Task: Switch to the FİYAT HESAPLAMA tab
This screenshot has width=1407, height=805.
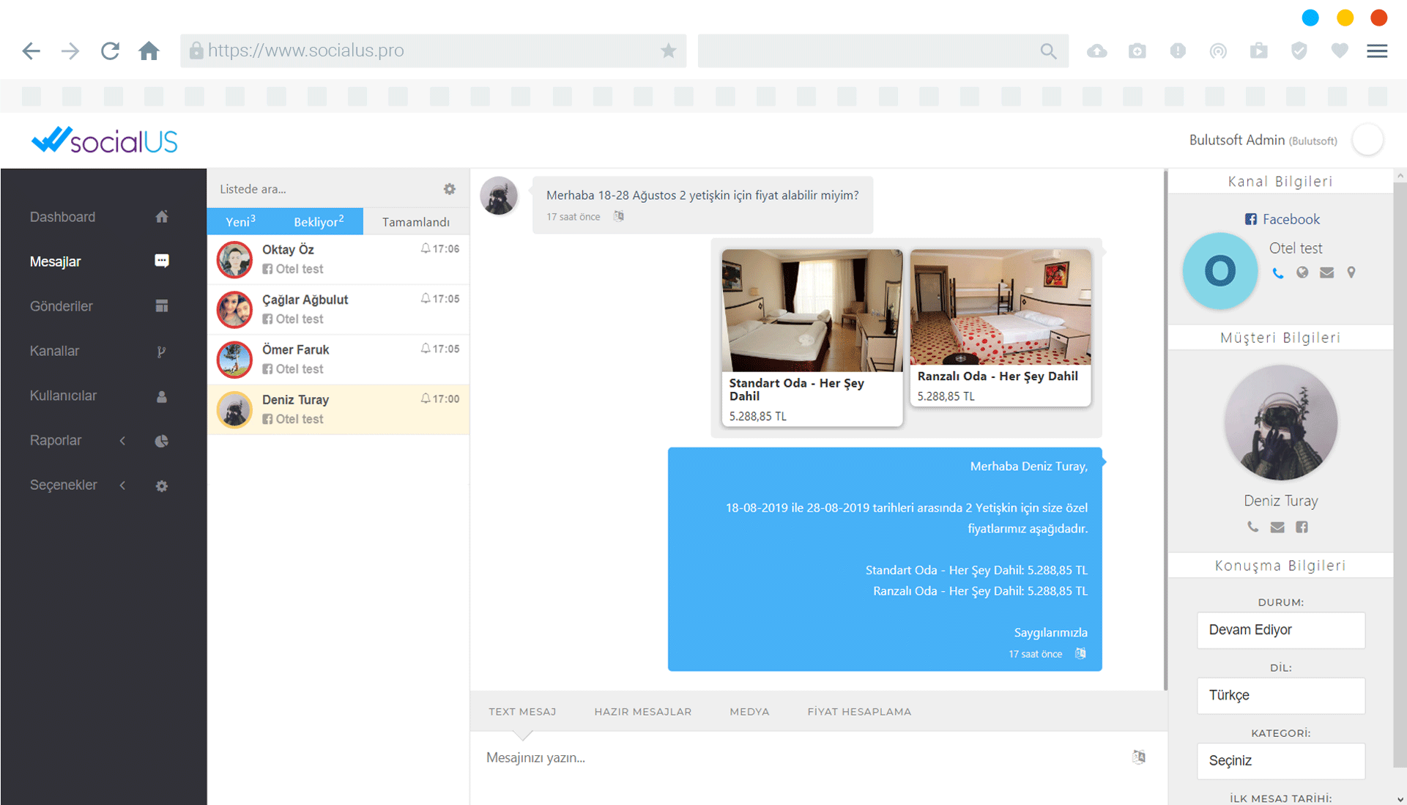Action: [858, 711]
